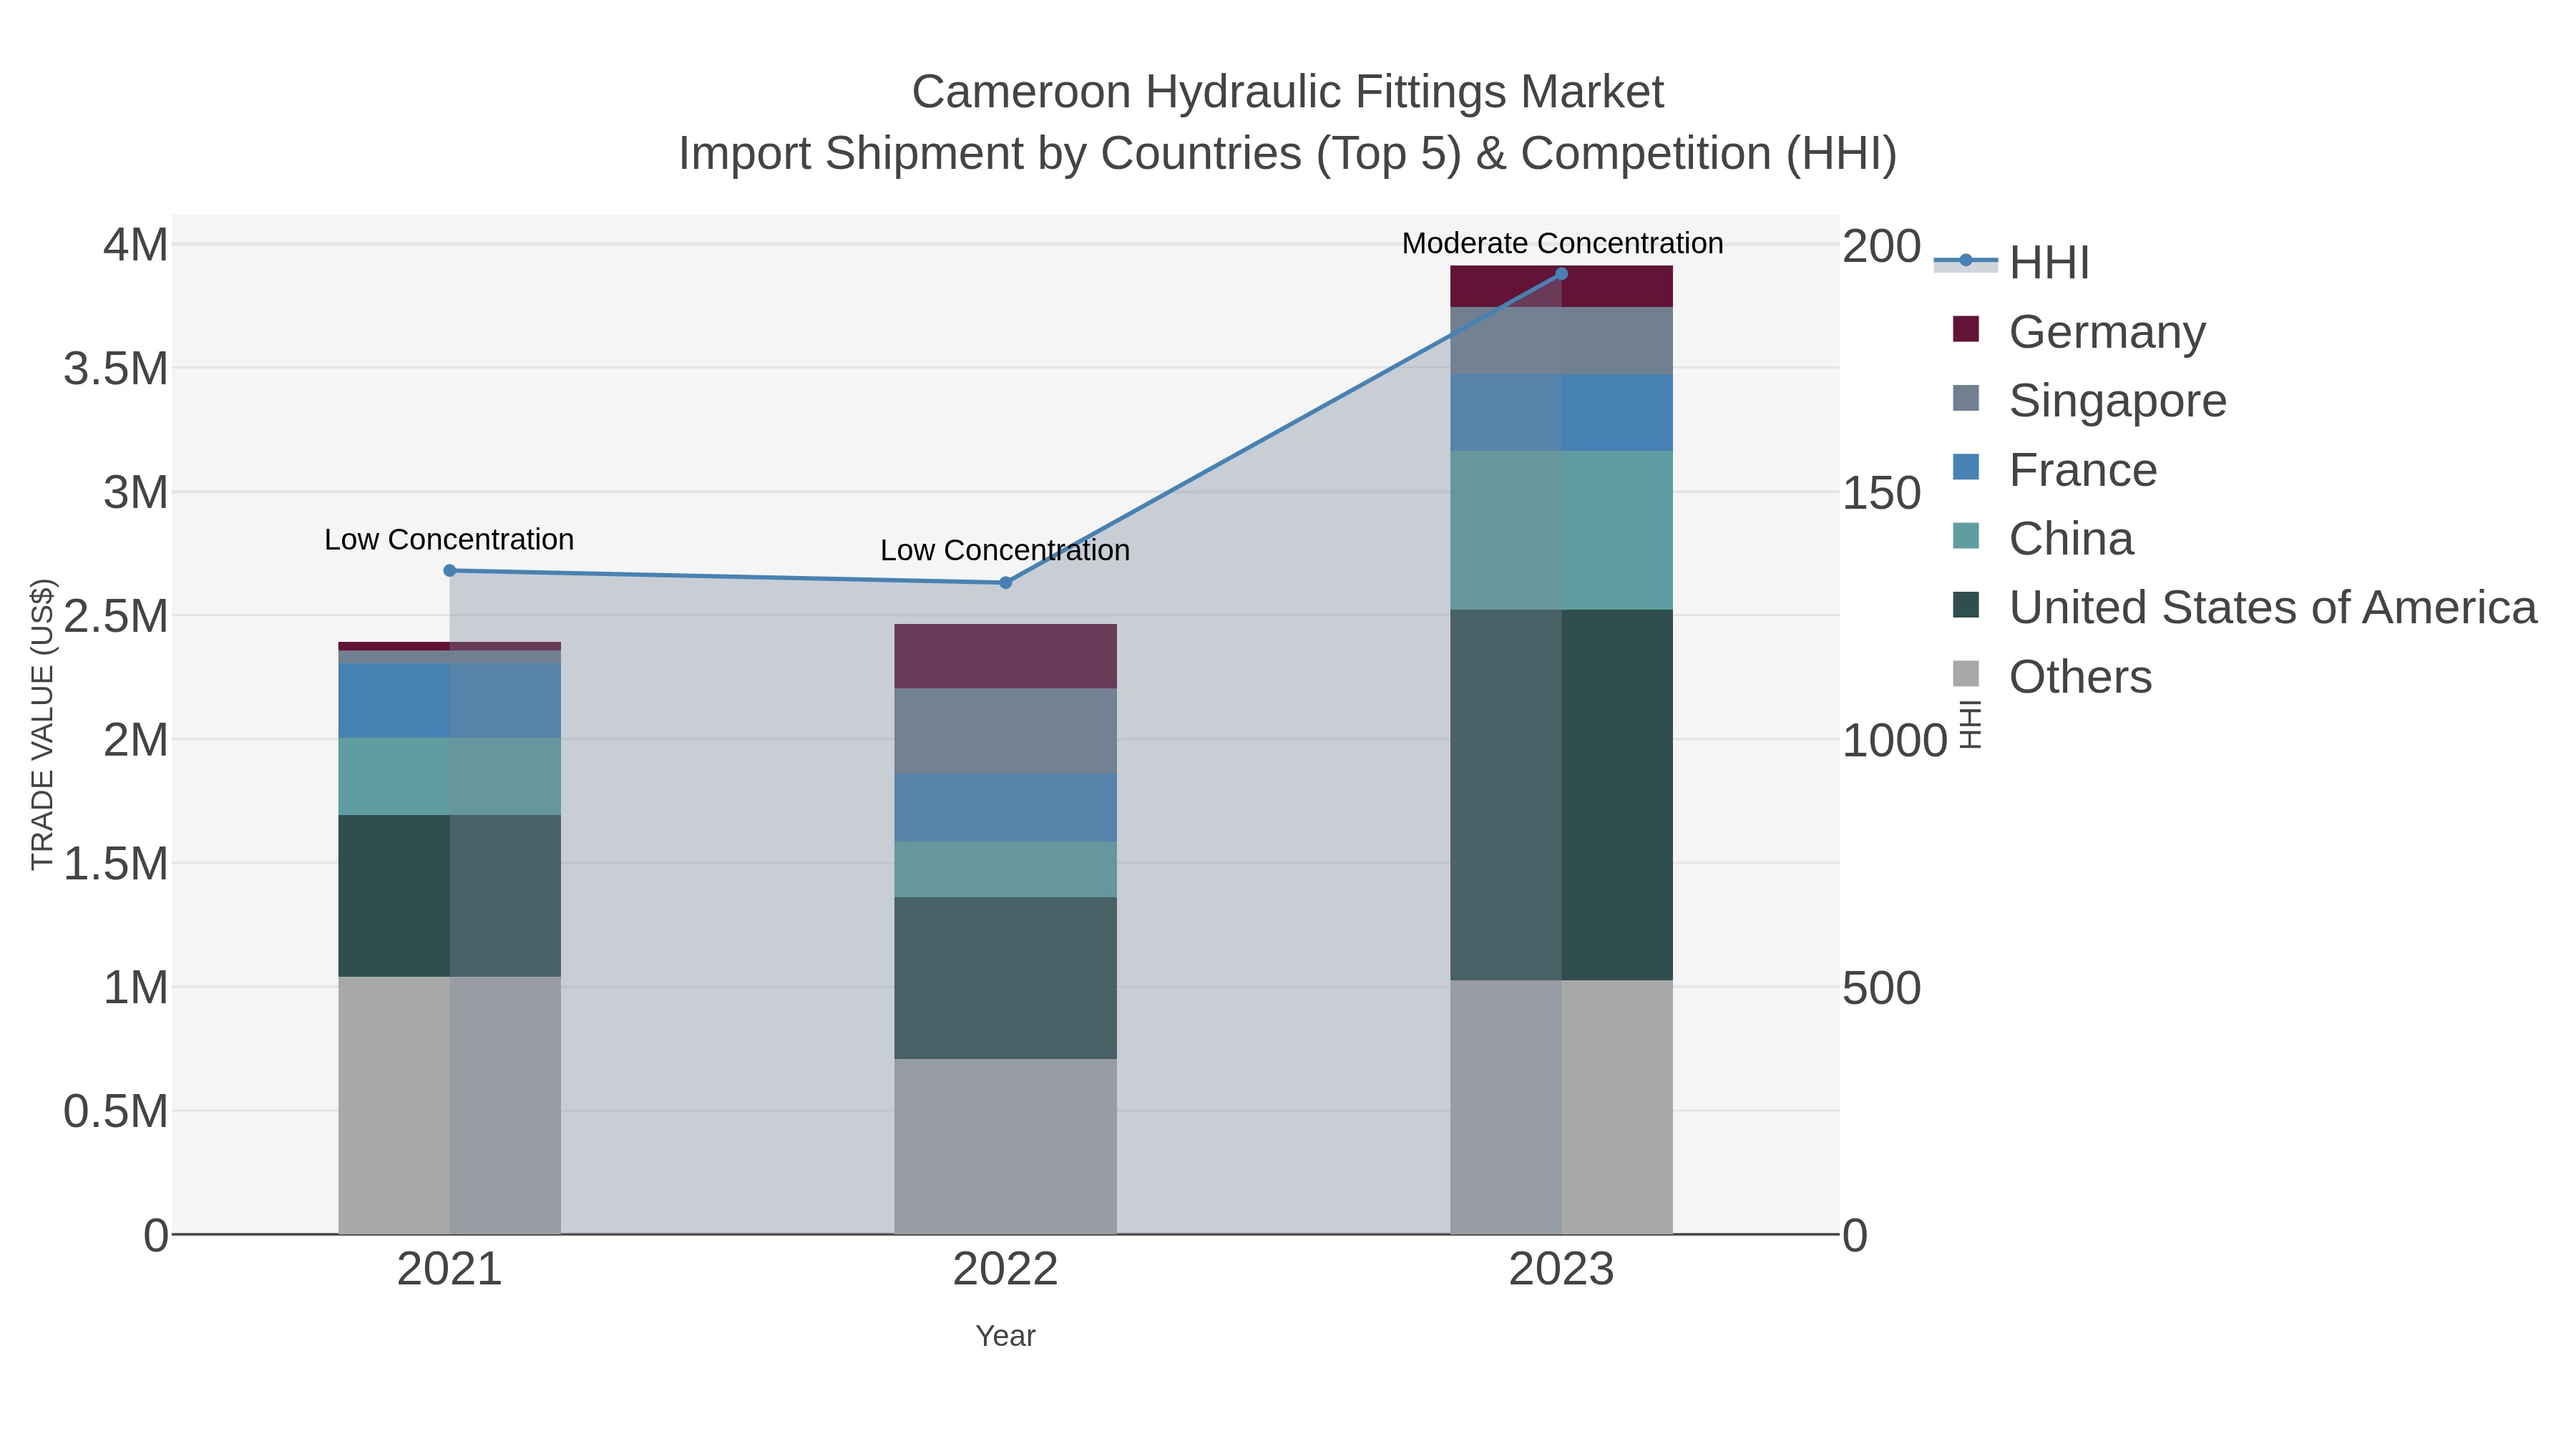Click the 2022 Germany bar segment
This screenshot has height=1449, width=2576.
[1006, 656]
